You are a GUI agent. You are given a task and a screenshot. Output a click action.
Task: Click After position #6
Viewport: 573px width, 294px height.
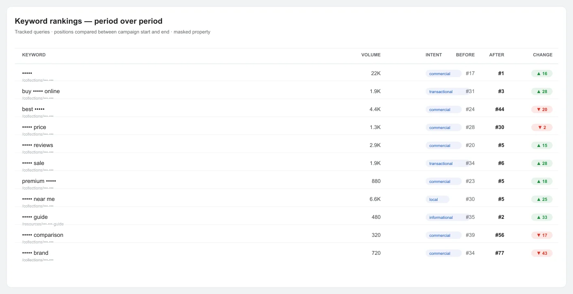[501, 163]
